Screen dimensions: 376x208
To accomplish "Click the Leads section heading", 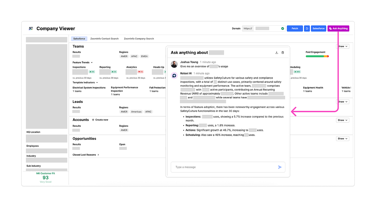I will [x=78, y=102].
